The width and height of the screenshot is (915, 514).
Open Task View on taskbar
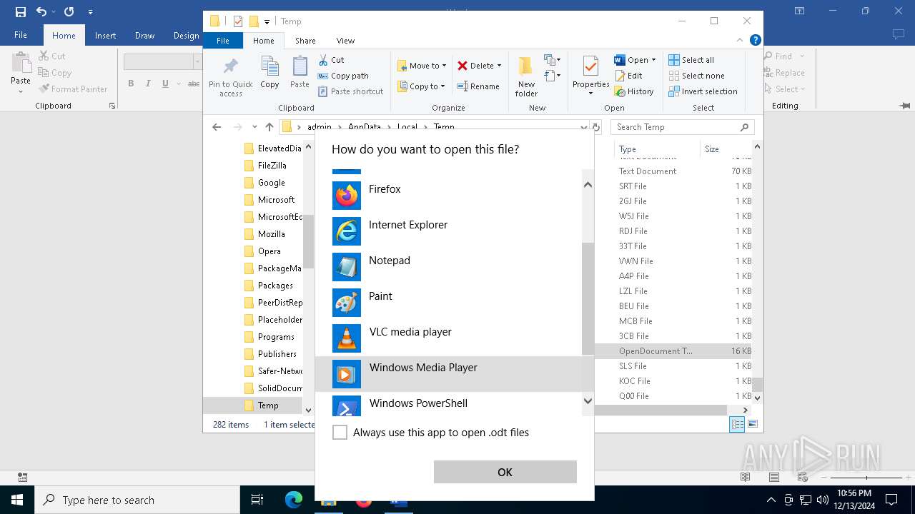tap(257, 500)
